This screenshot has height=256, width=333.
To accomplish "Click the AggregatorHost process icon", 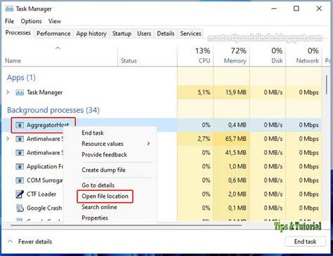I will [x=20, y=125].
